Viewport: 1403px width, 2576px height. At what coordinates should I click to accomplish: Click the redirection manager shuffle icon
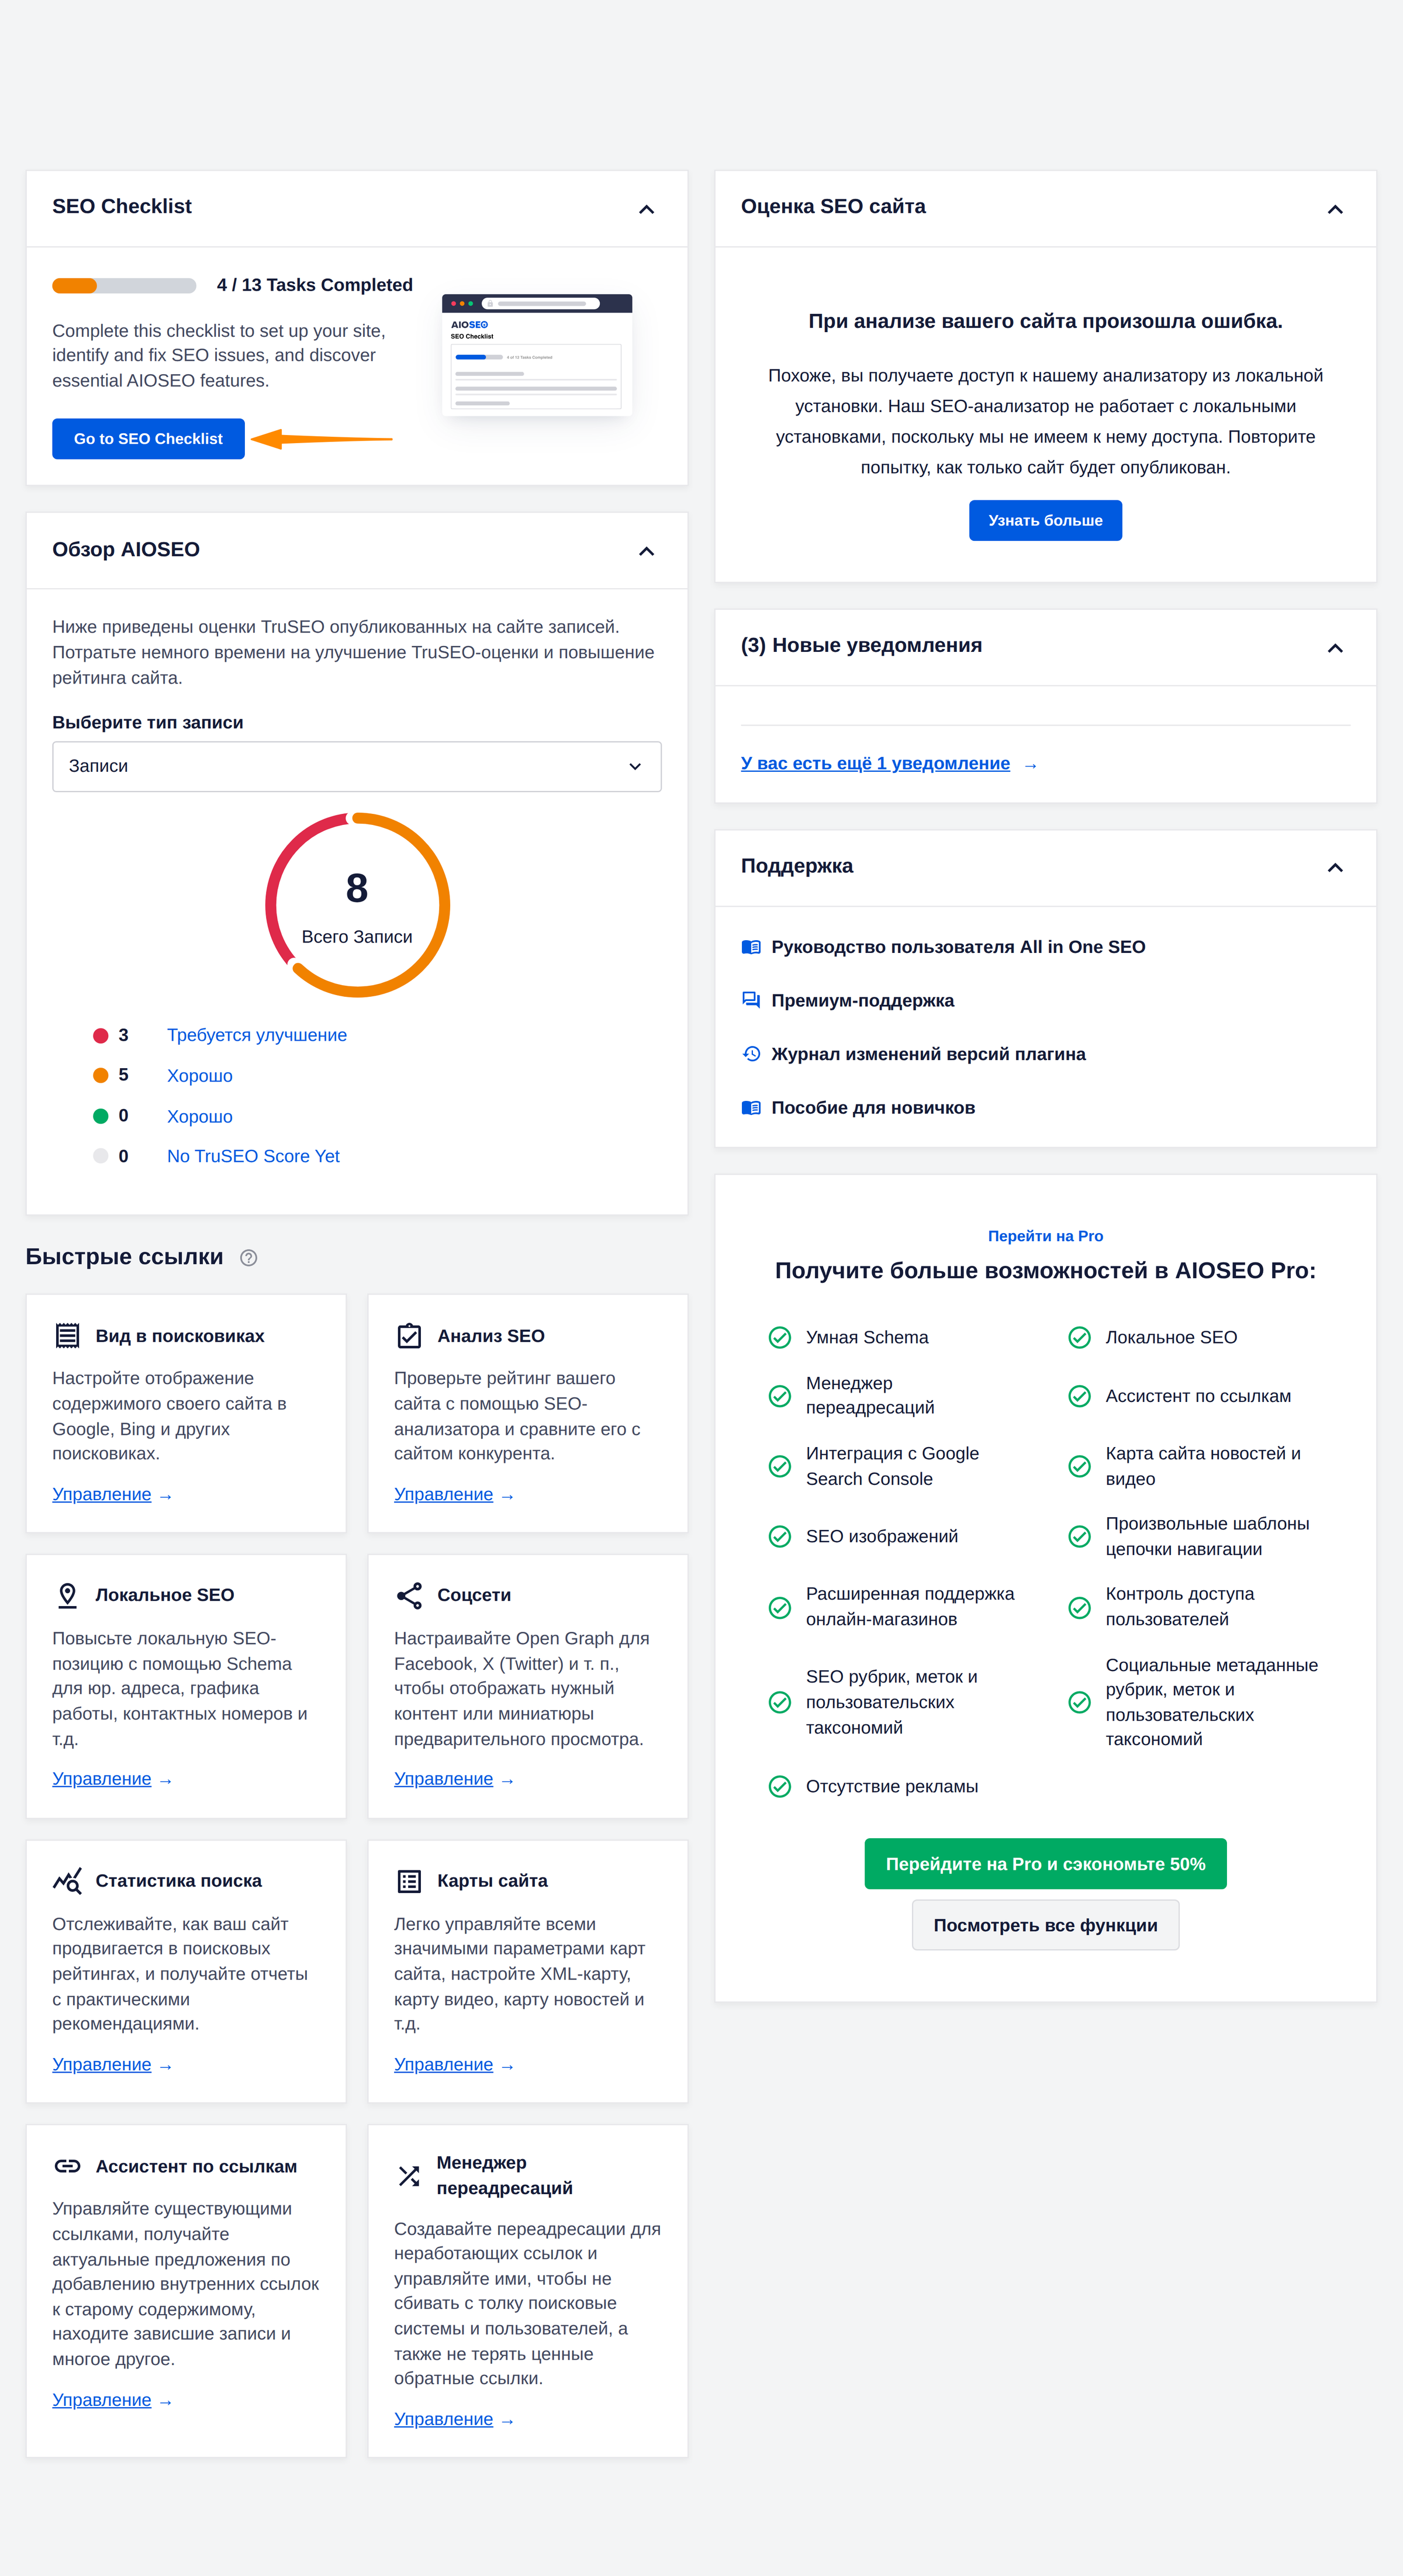(409, 2176)
